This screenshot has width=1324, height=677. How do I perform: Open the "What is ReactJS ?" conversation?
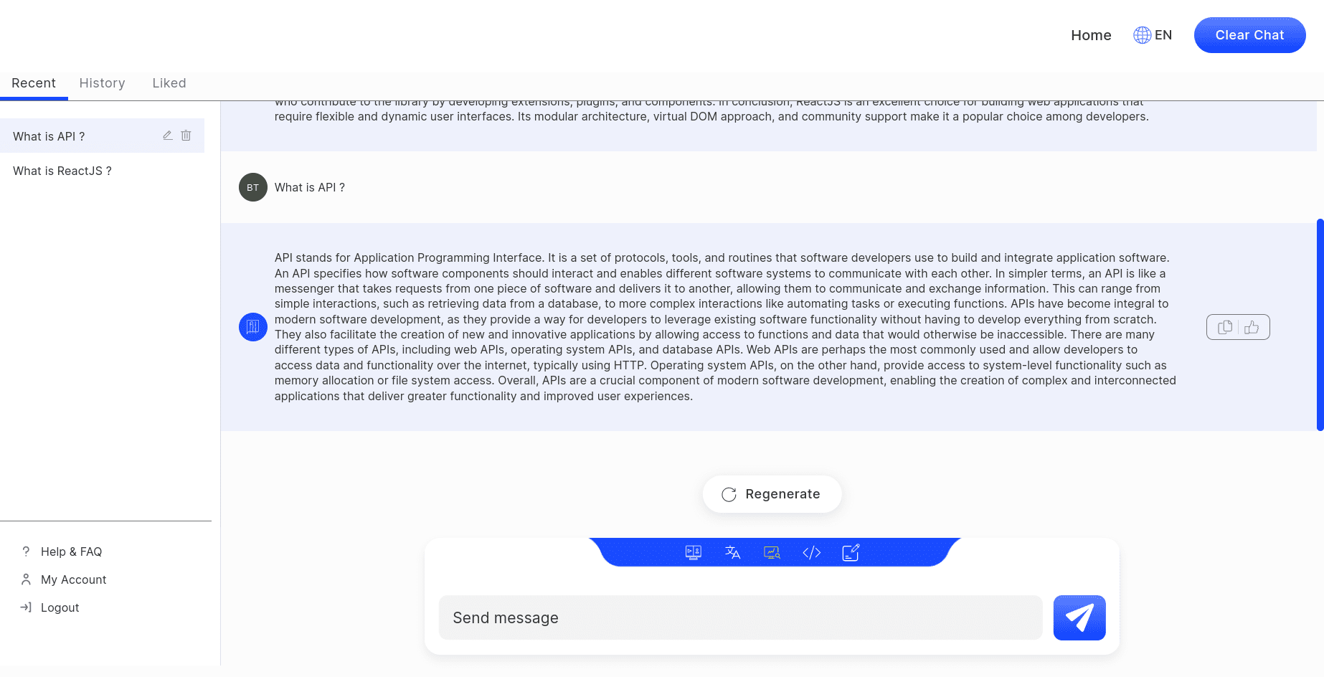point(62,171)
